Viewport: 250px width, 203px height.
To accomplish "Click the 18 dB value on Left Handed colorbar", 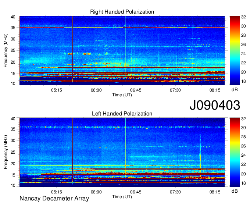I will pos(243,183).
